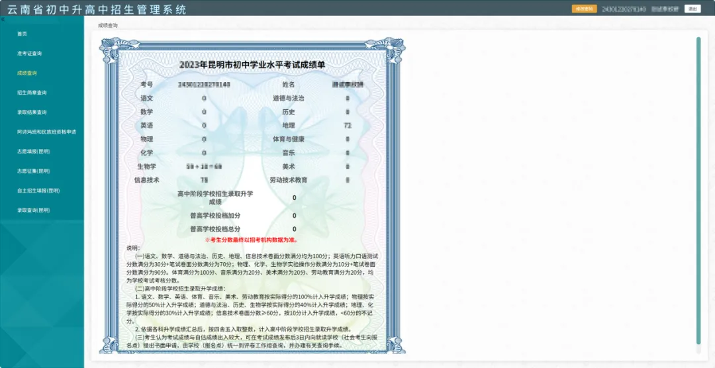Click the red notice 考生分数最终以招考机构数据为准
715x368 pixels.
(252, 240)
